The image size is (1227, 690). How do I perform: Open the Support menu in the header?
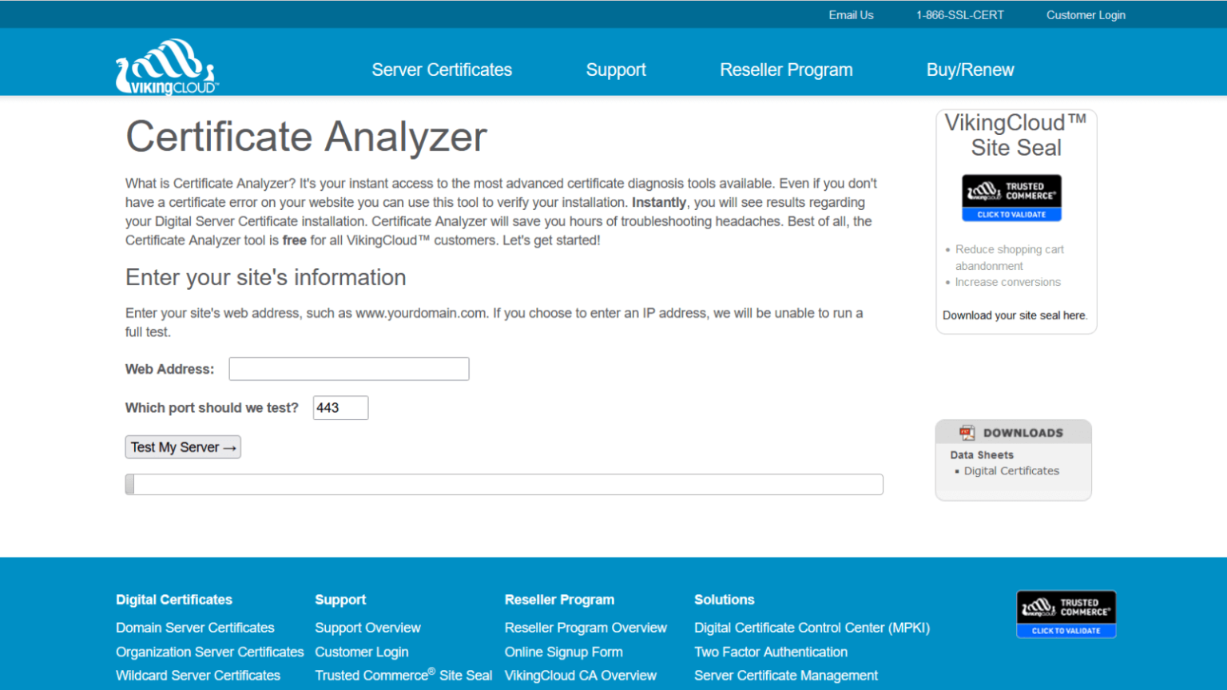coord(616,70)
